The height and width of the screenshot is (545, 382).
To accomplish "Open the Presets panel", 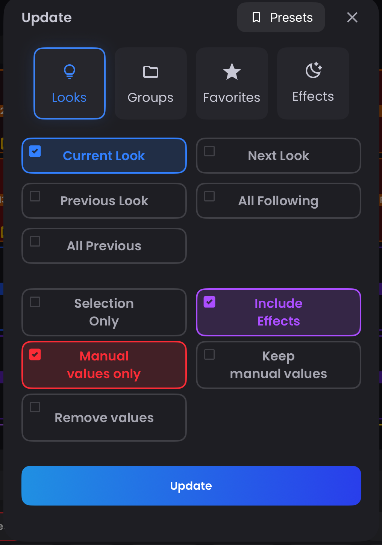I will (280, 17).
